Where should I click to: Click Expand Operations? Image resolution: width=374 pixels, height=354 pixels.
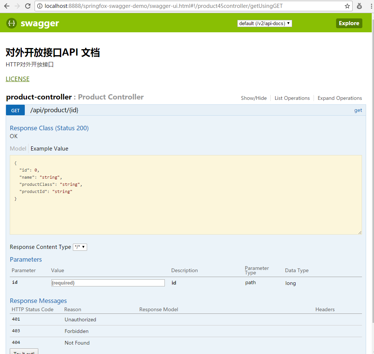tap(339, 98)
